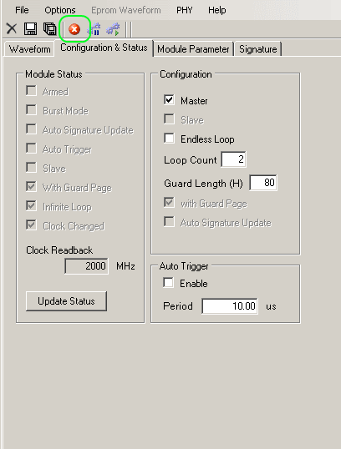
Task: Open the Help menu
Action: click(x=216, y=10)
